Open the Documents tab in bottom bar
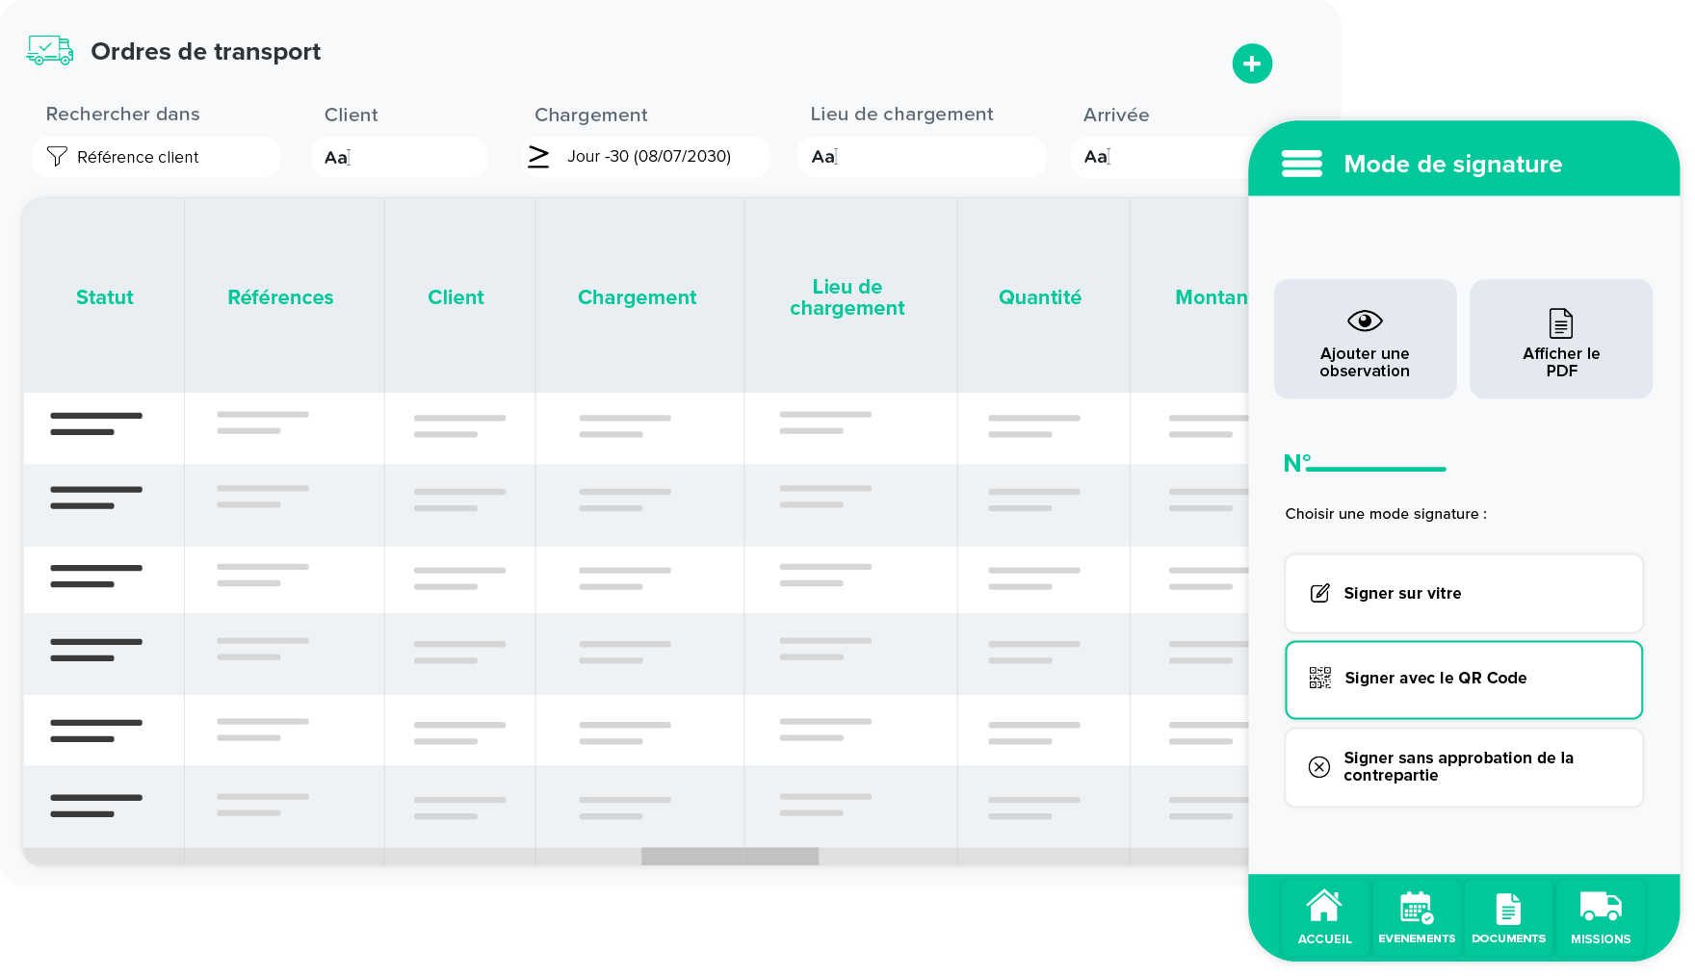 [1508, 917]
